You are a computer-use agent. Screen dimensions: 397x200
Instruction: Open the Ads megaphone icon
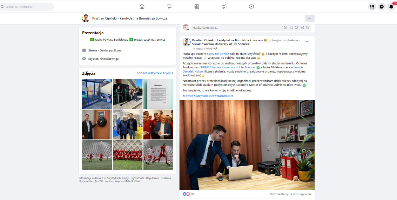pos(224,7)
